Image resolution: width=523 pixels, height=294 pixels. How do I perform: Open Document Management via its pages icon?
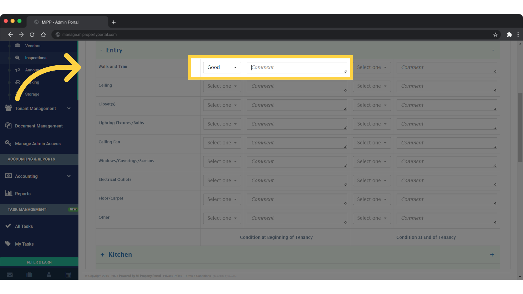[x=8, y=125]
